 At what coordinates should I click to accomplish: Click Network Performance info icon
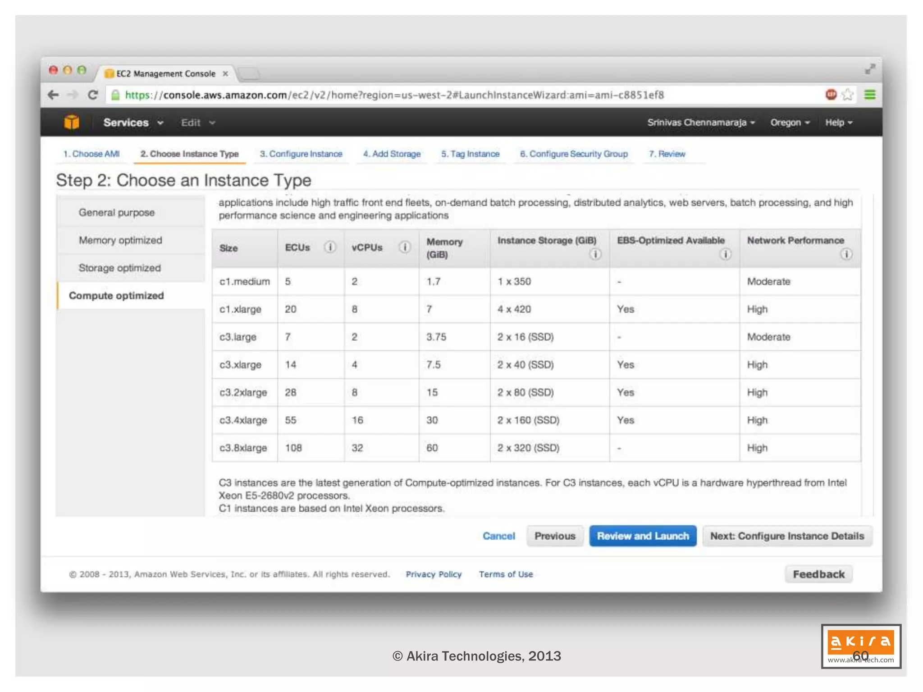[x=846, y=255]
